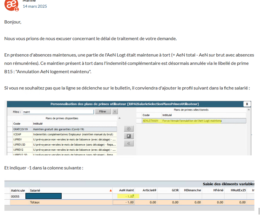Click the dialog title Personnalisation des plans de primes
The width and height of the screenshot is (265, 218).
[x=125, y=104]
